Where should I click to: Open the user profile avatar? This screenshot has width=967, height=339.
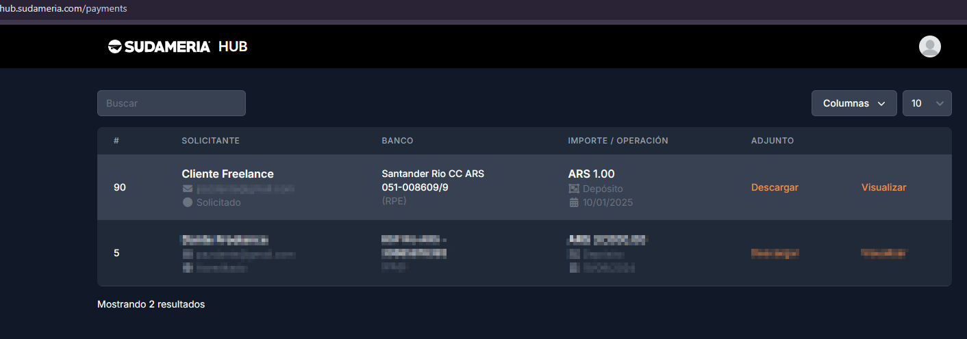[929, 46]
